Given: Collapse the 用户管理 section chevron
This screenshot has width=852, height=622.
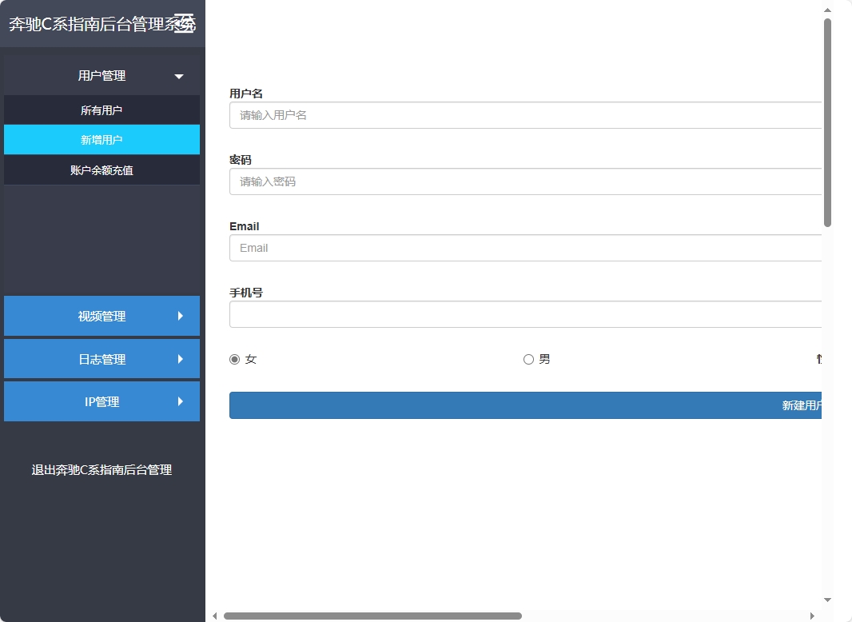Looking at the screenshot, I should pyautogui.click(x=179, y=75).
